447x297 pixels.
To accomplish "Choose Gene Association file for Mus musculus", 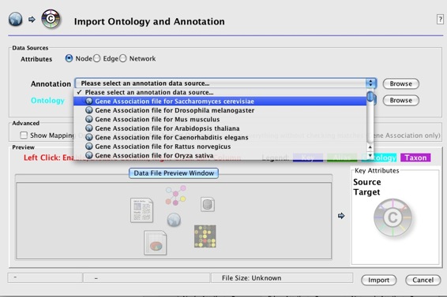I will tap(220, 119).
